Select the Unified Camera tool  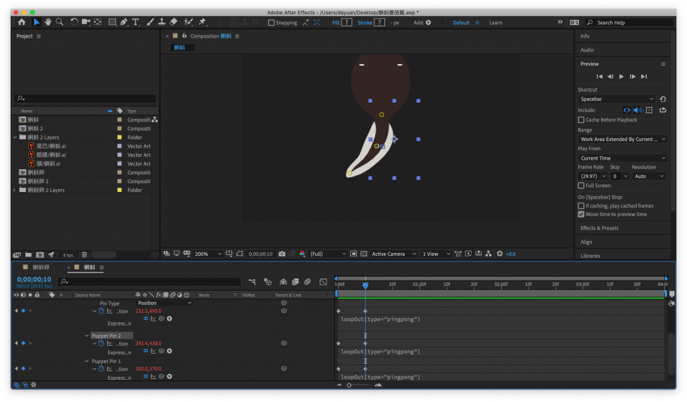86,22
